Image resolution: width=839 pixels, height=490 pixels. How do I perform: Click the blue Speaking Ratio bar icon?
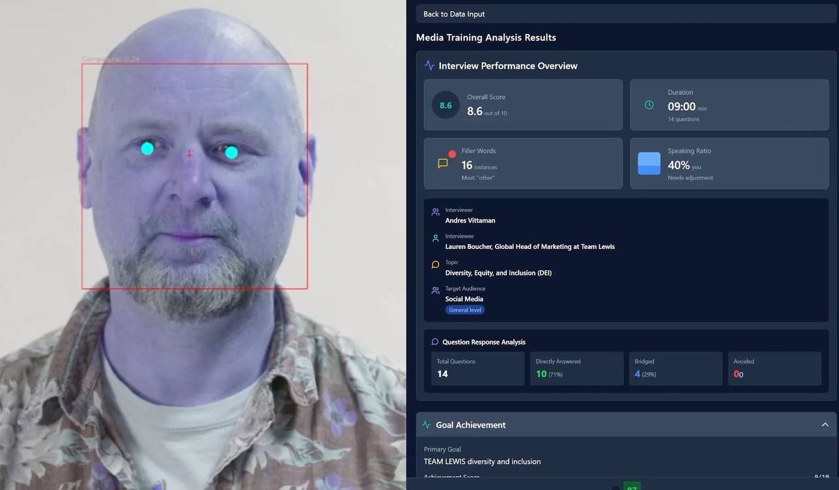point(649,163)
